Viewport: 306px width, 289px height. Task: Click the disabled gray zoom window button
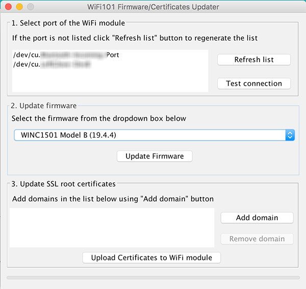coord(31,7)
